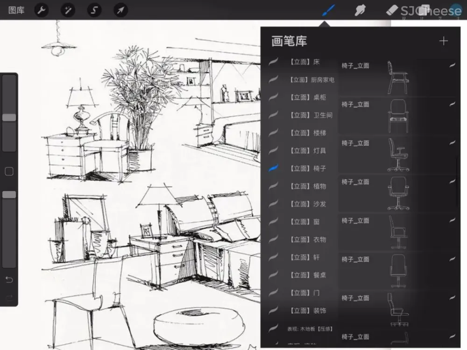Activate the Transform arrow tool
This screenshot has width=467, height=350.
click(121, 10)
